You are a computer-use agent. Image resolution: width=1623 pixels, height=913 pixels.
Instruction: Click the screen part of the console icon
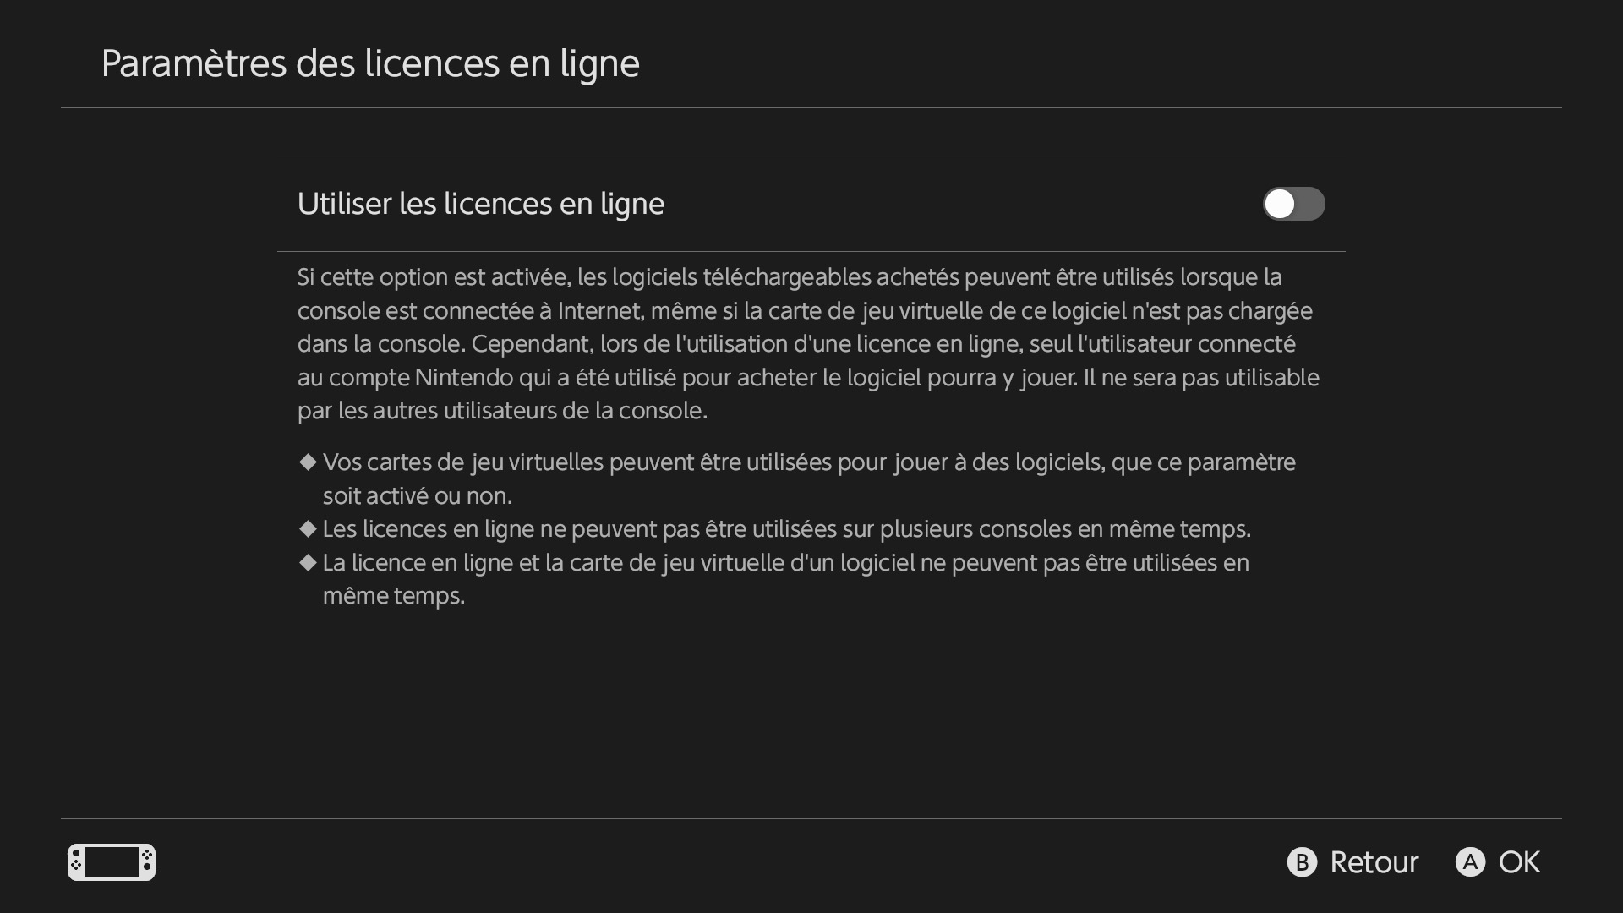(112, 862)
